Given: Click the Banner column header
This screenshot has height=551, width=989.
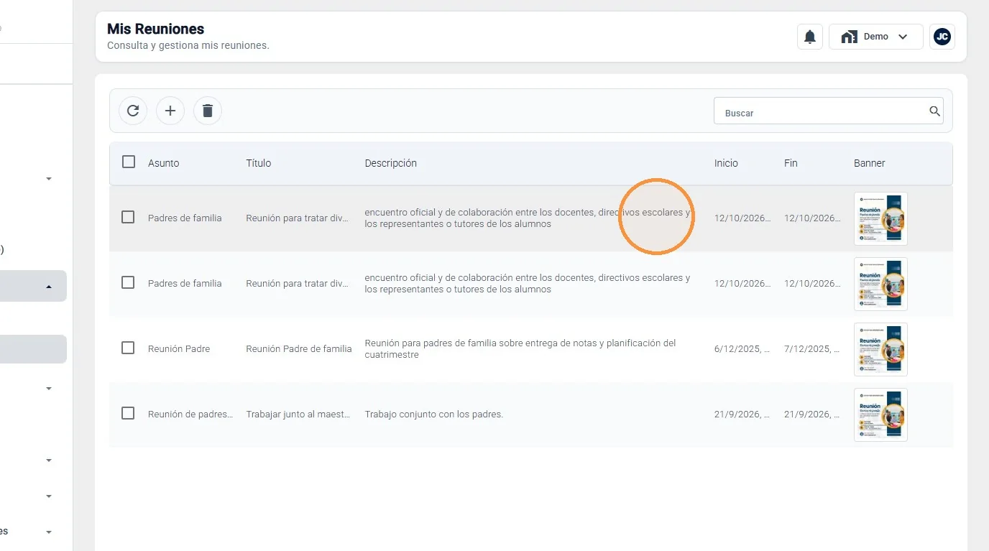Looking at the screenshot, I should (x=870, y=163).
